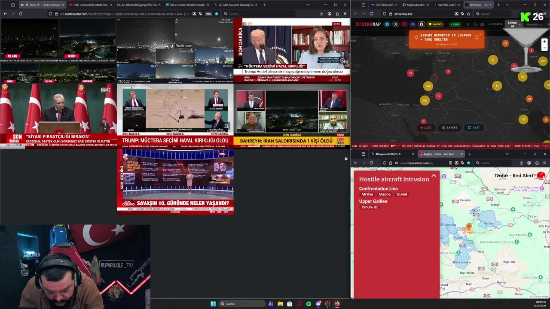This screenshot has height=309, width=550.
Task: Open StrikeMap Facebook social icon
Action: coord(422,24)
